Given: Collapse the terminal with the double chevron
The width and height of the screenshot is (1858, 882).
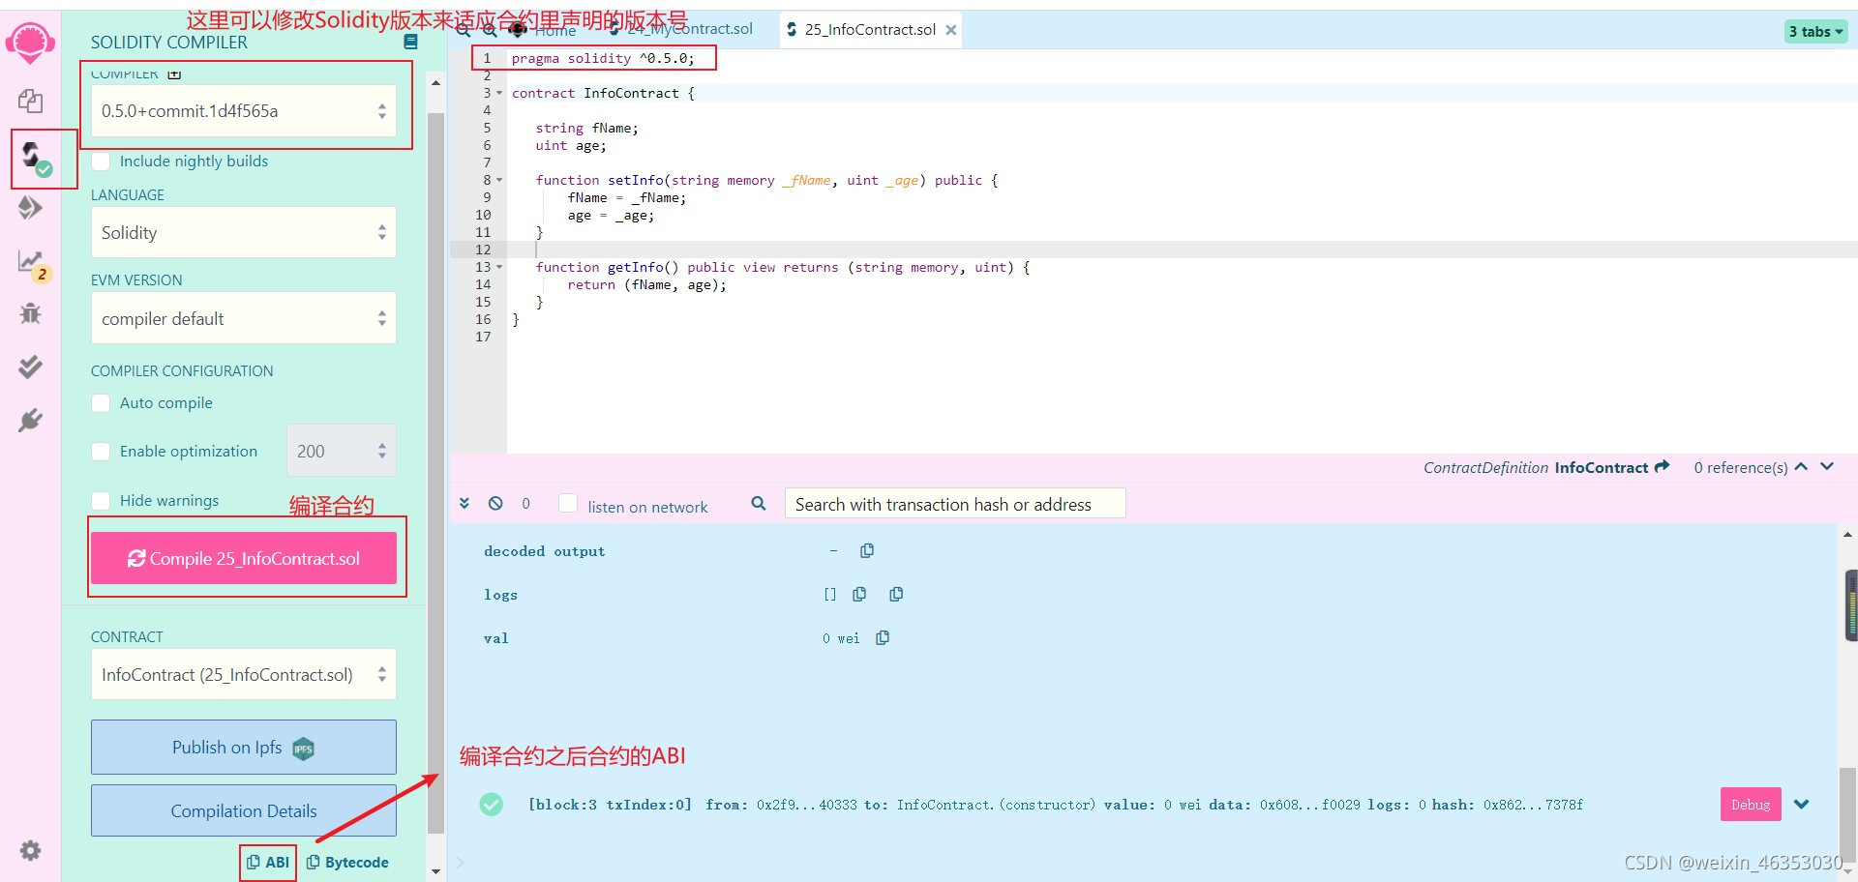Looking at the screenshot, I should (464, 503).
